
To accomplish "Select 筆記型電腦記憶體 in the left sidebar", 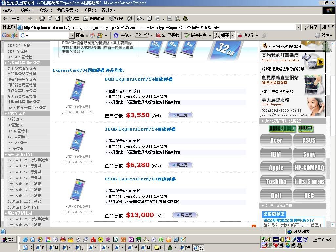I will coord(22,74).
